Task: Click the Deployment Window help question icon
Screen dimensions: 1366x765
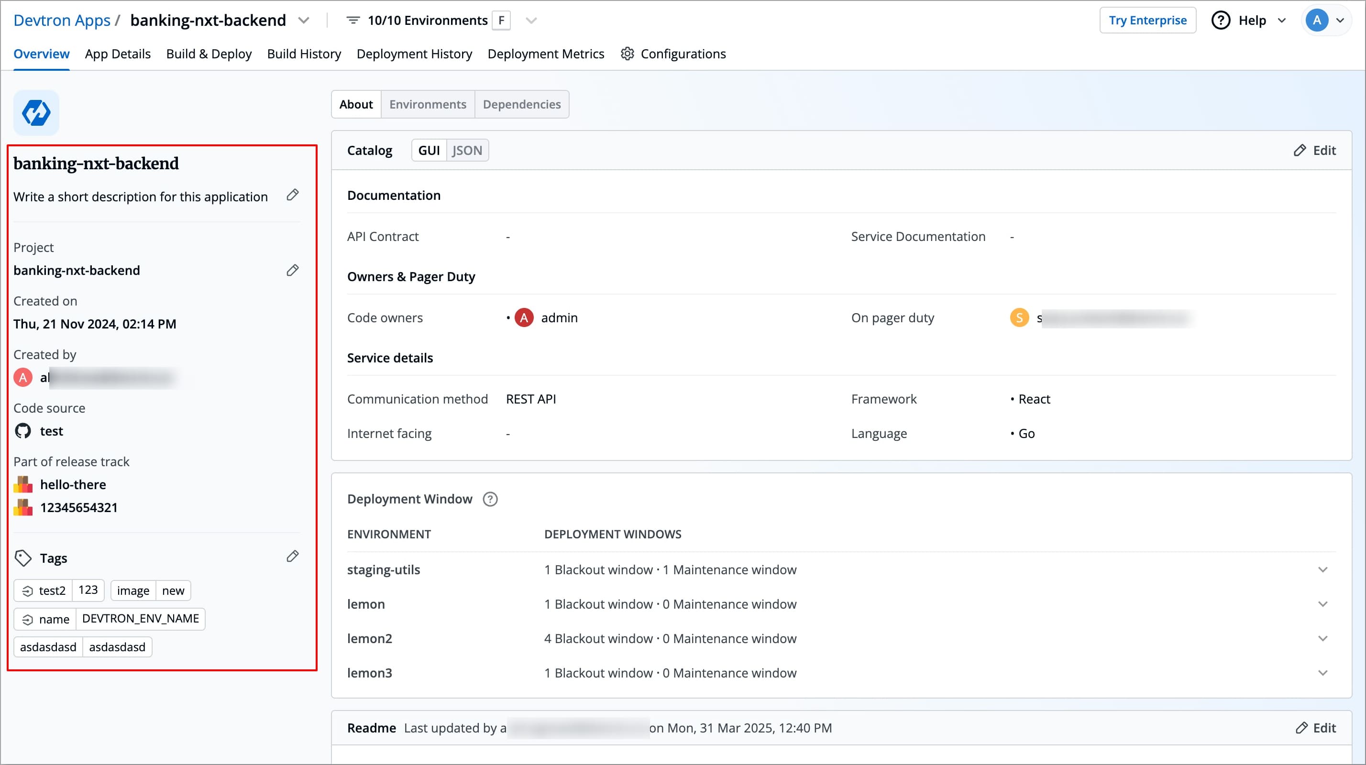Action: point(490,499)
